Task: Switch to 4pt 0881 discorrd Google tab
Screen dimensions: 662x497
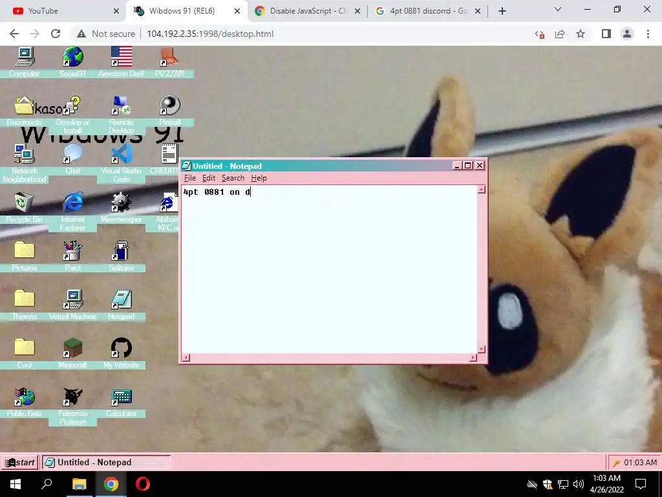Action: 428,11
